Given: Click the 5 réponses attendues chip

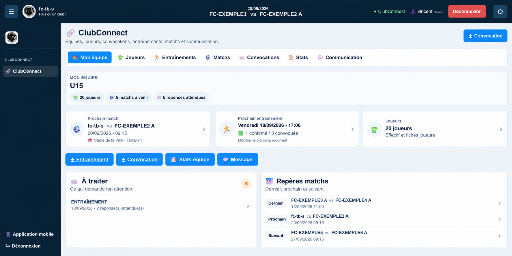Looking at the screenshot, I should coord(181,98).
